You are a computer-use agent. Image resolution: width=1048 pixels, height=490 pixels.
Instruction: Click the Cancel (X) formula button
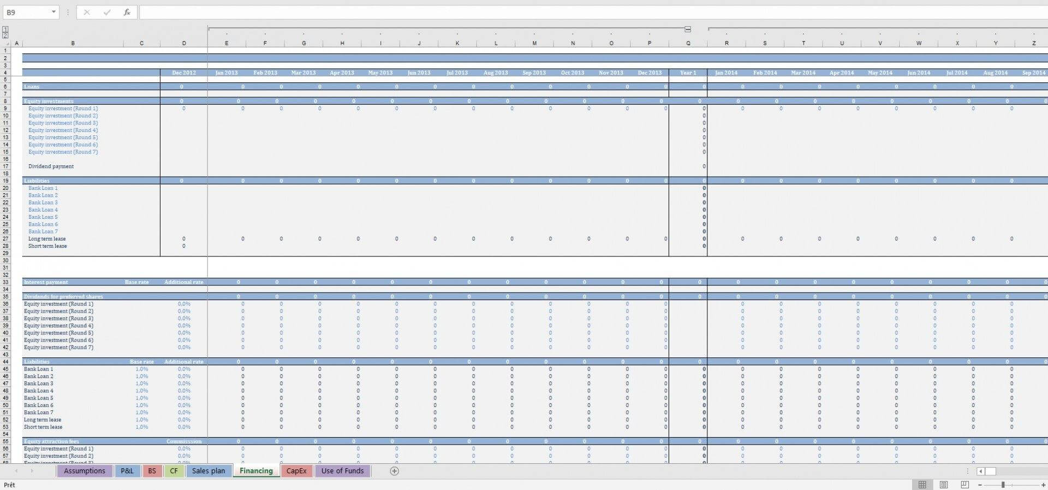tap(87, 12)
